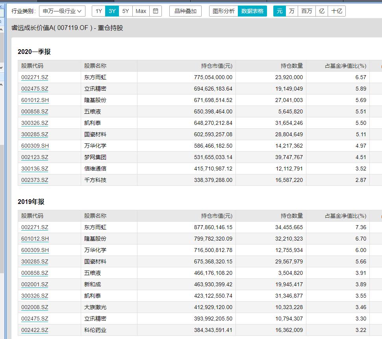Enable 数据表格 table view
This screenshot has width=382, height=339.
(x=252, y=11)
